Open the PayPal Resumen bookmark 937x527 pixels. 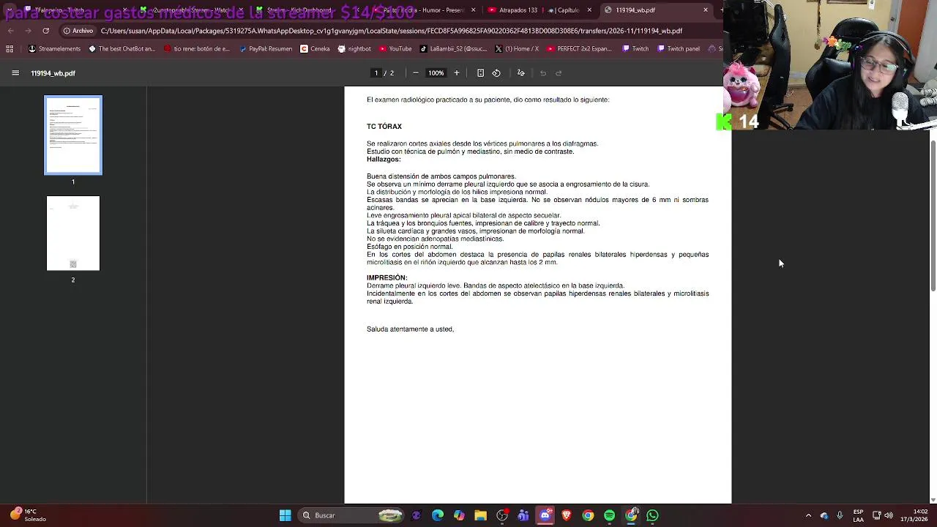pos(266,49)
